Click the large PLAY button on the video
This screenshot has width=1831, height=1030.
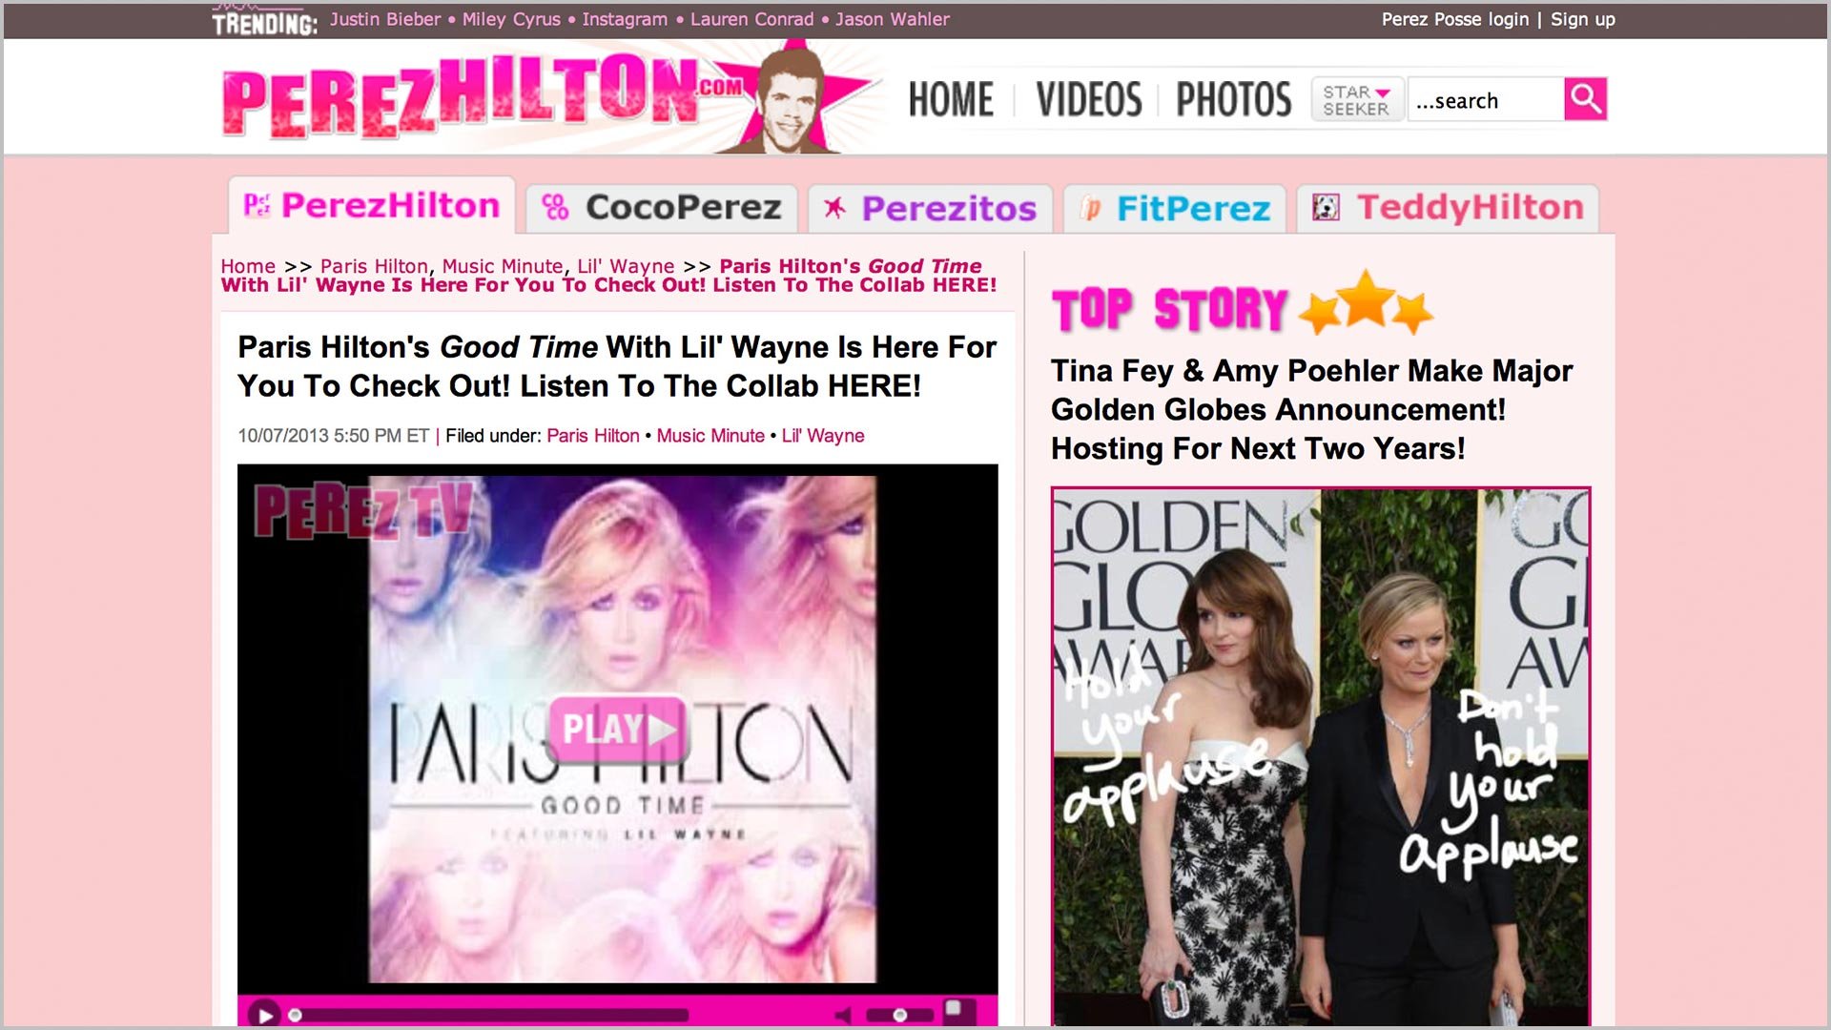(618, 730)
